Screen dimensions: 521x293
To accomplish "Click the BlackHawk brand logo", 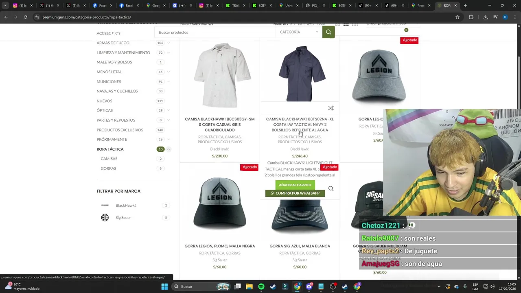I will (105, 206).
